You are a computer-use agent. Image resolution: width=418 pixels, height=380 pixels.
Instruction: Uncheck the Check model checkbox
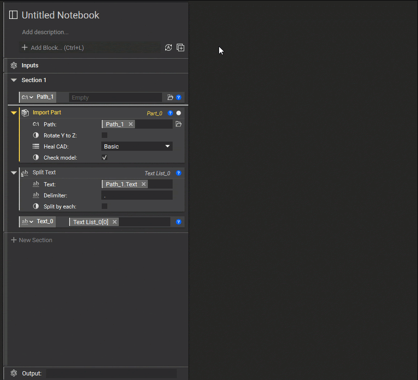pyautogui.click(x=104, y=157)
